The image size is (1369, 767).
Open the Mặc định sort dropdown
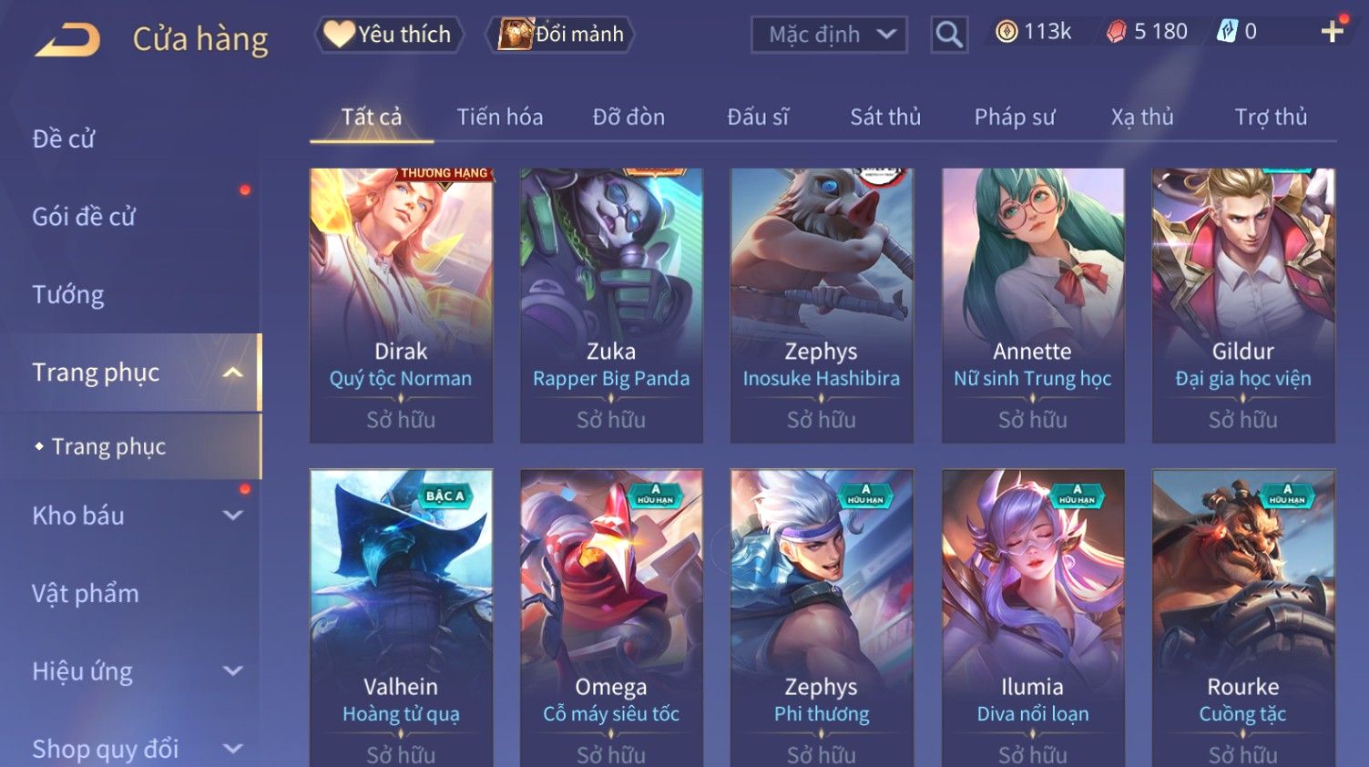pyautogui.click(x=829, y=35)
